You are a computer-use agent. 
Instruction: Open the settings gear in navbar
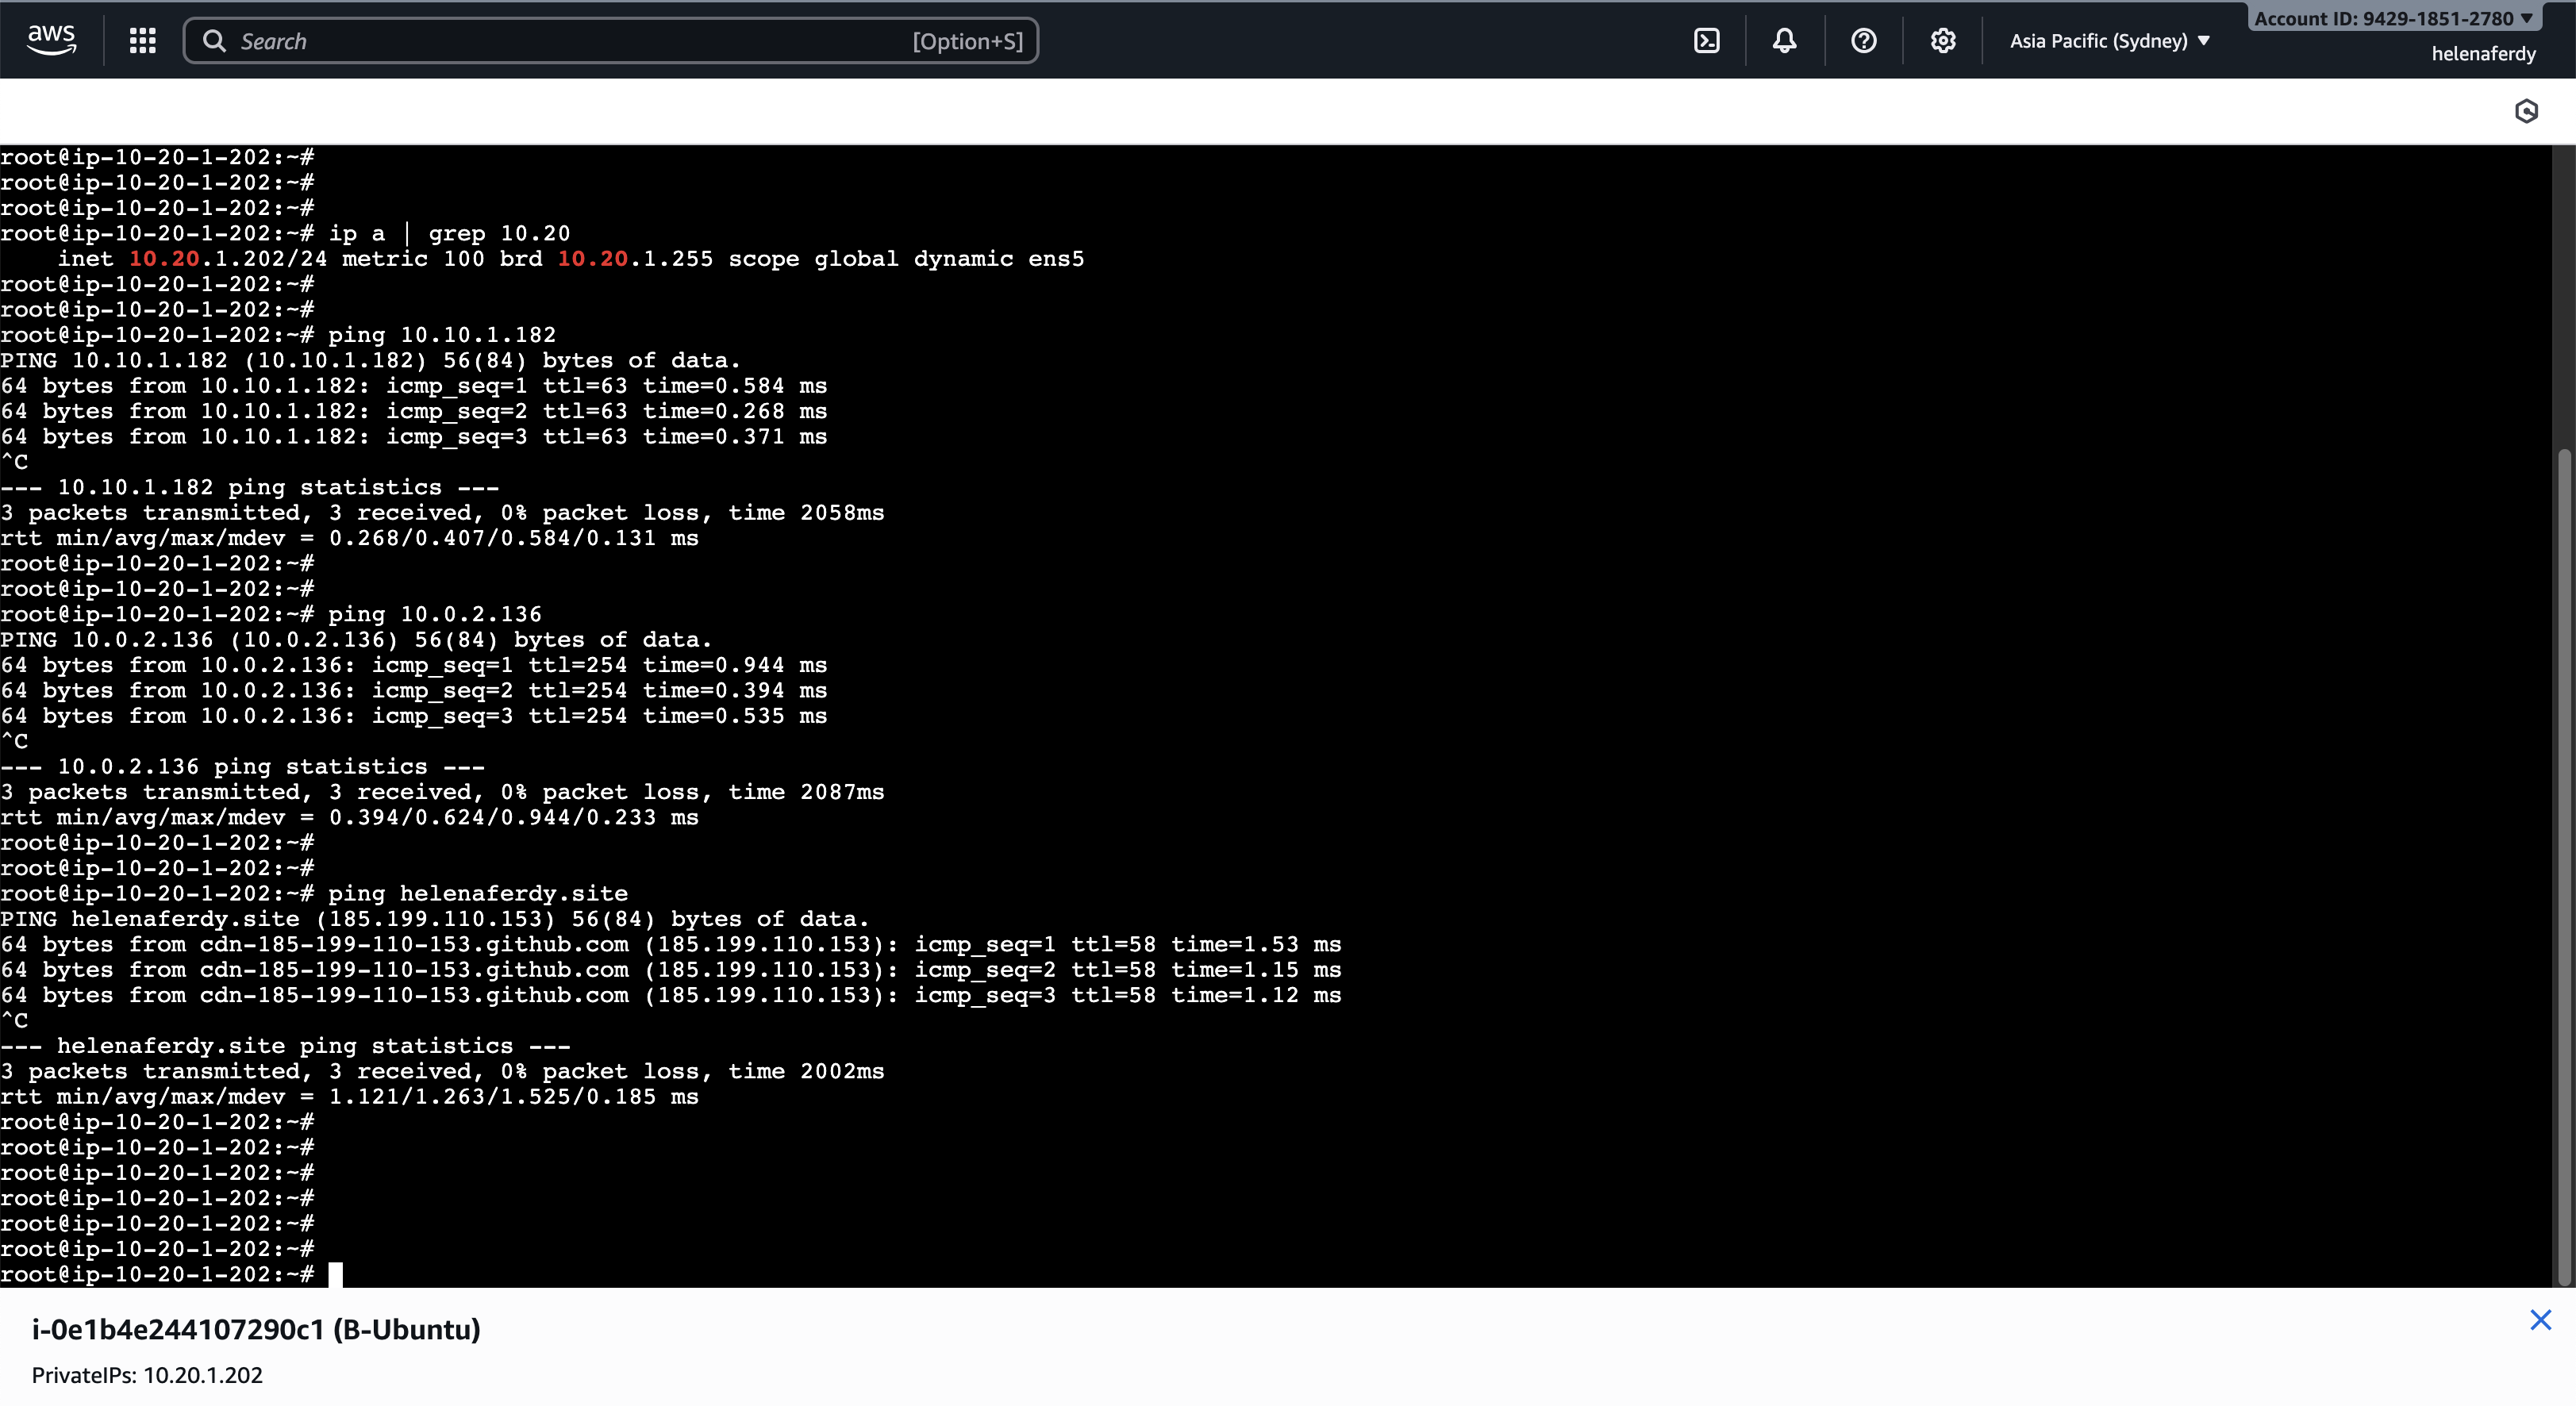point(1942,40)
